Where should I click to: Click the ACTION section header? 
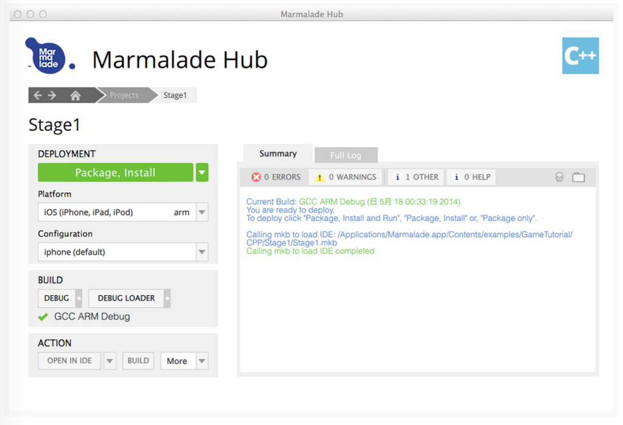(x=54, y=343)
